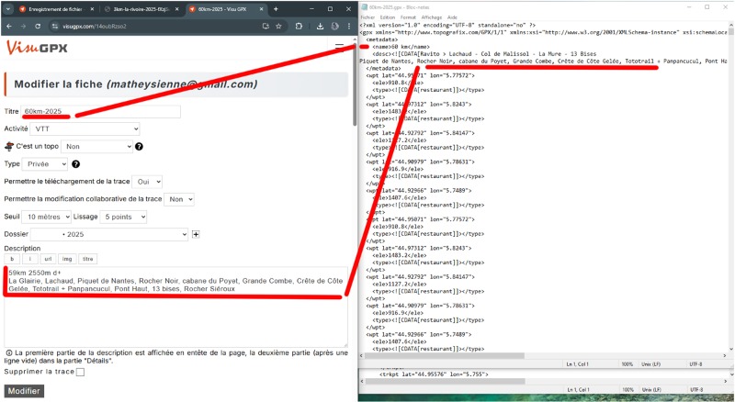
Task: Open a new browser tab
Action: (x=276, y=8)
